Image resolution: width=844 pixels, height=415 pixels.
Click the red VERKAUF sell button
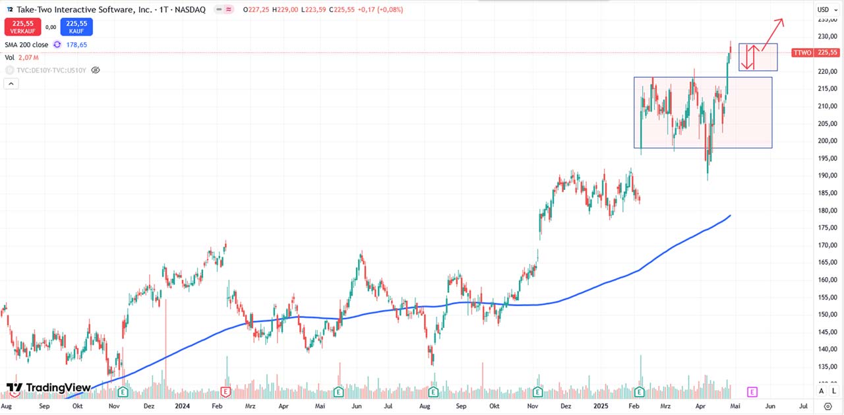(22, 27)
